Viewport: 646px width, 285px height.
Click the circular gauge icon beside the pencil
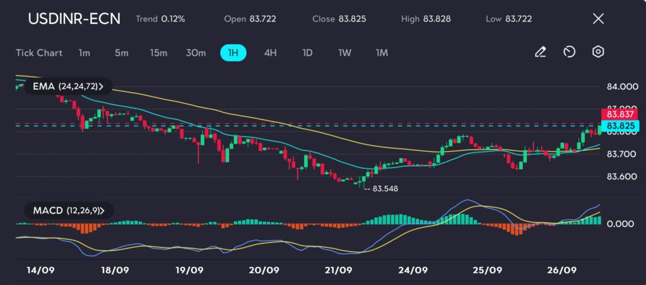point(569,52)
